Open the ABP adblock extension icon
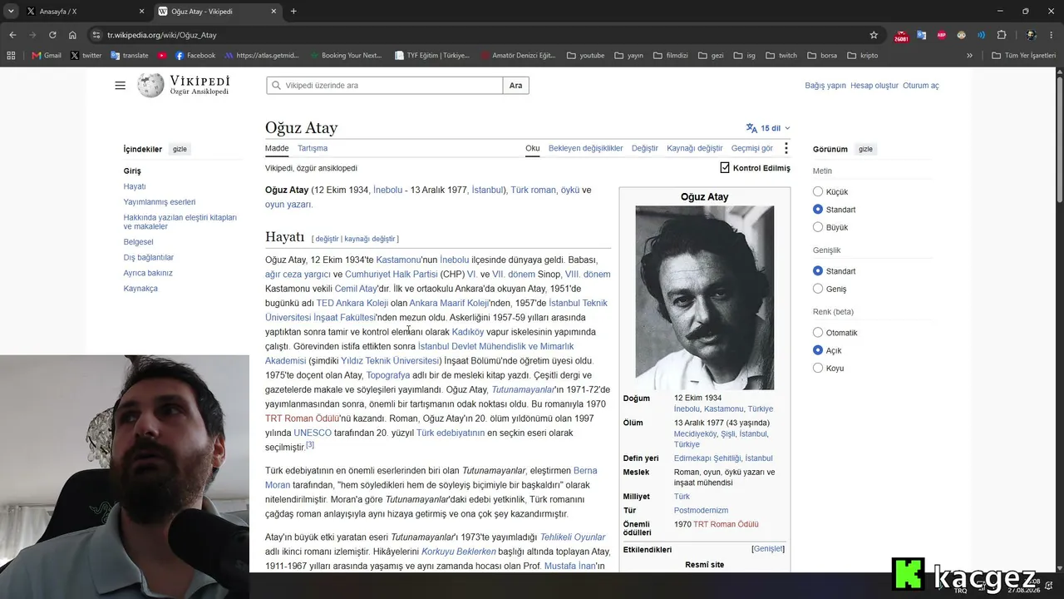Image resolution: width=1064 pixels, height=599 pixels. (941, 35)
